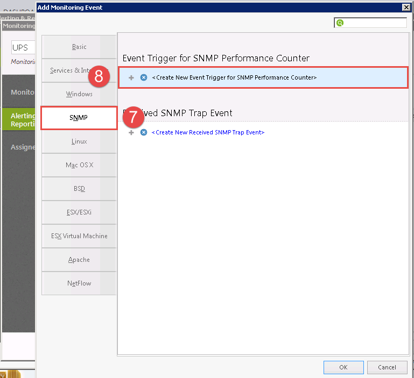
Task: Select the SNMP tab
Action: tap(79, 118)
